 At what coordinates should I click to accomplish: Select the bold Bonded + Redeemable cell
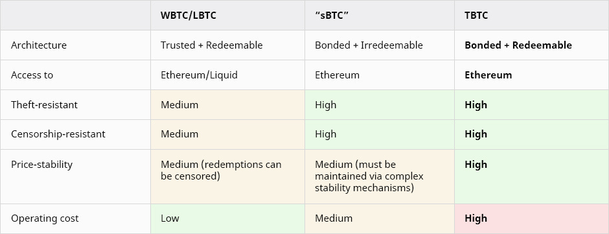pos(532,45)
